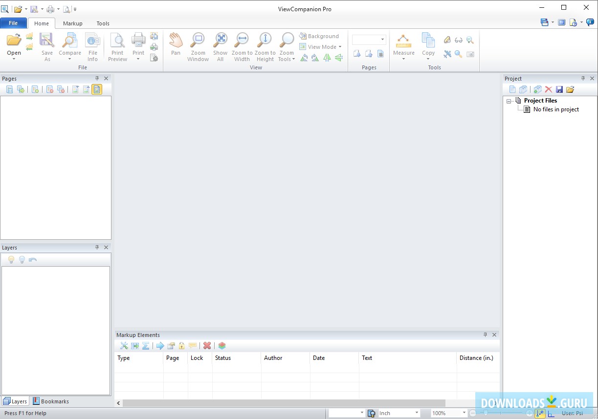Image resolution: width=598 pixels, height=419 pixels.
Task: Click the Copy tool icon
Action: click(428, 41)
